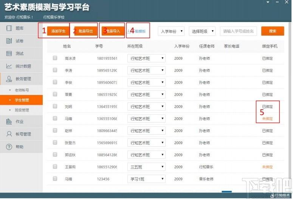Open the class dropdown for 高冰凌

click(146, 58)
